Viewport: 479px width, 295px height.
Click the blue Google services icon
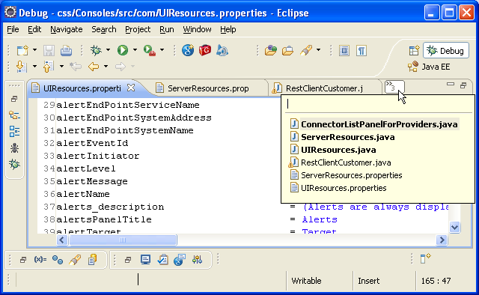point(188,50)
